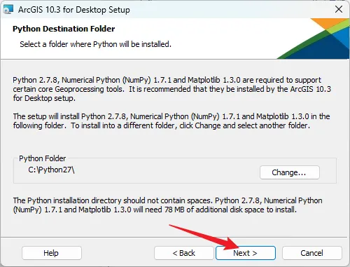Click the white header banner area
The image size is (350, 267).
click(140, 39)
